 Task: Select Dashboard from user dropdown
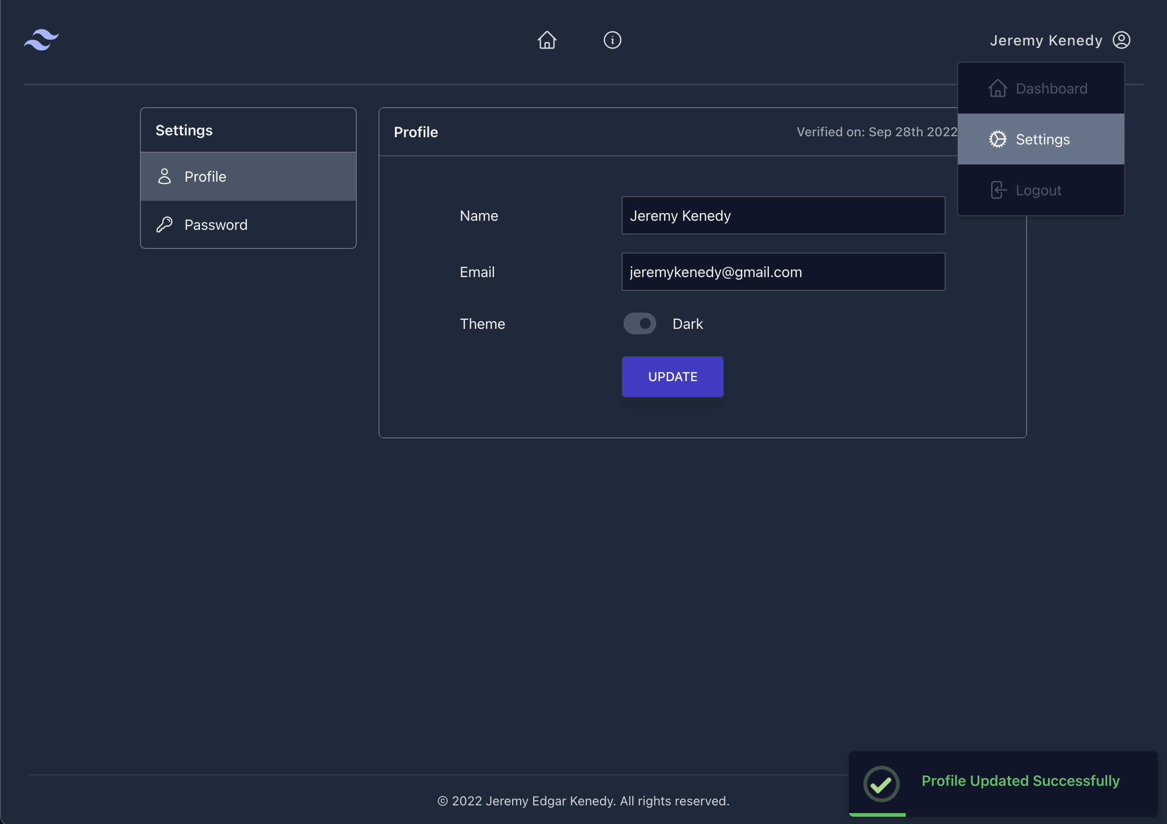[1051, 89]
